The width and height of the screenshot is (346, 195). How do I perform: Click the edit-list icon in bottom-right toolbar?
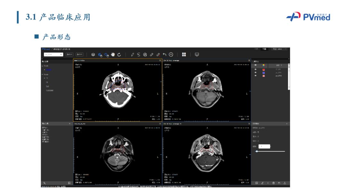257,183
